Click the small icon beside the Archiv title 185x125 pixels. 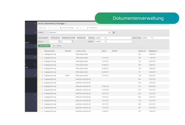[66, 24]
